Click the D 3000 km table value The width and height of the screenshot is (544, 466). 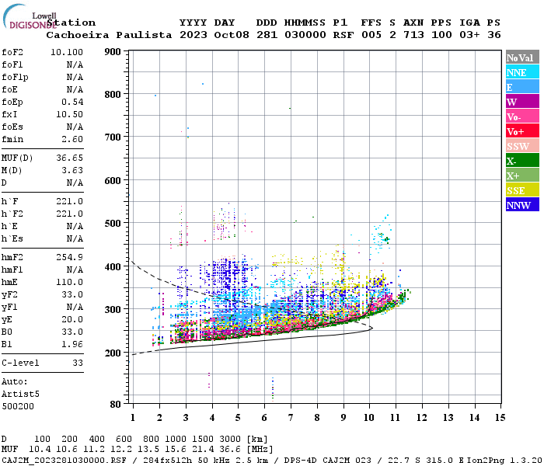[x=230, y=439]
